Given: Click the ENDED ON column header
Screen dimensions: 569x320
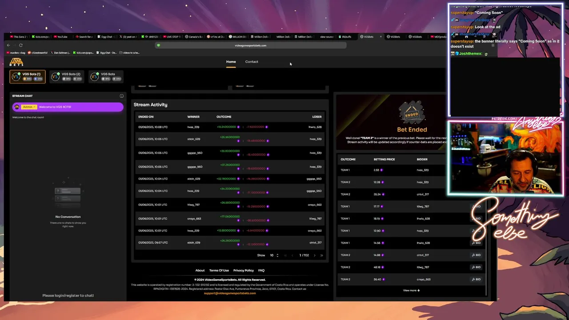Looking at the screenshot, I should [x=146, y=117].
